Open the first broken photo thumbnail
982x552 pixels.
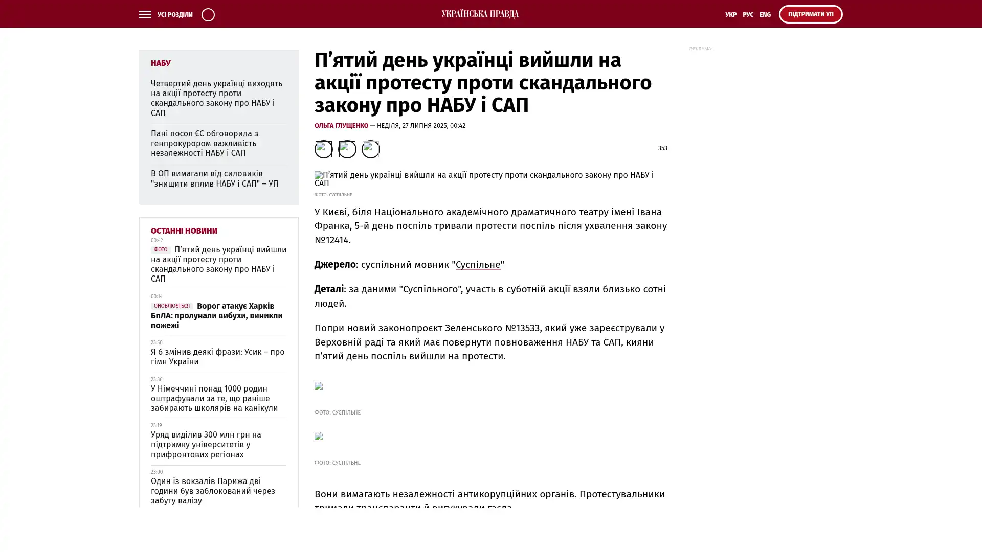pyautogui.click(x=319, y=386)
